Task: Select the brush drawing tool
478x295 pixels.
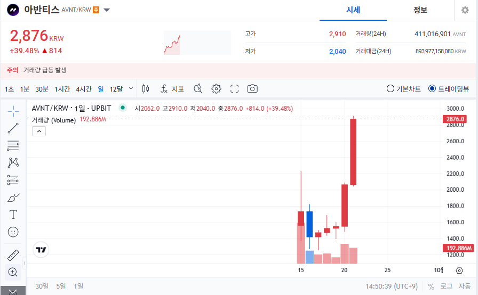Action: tap(13, 198)
